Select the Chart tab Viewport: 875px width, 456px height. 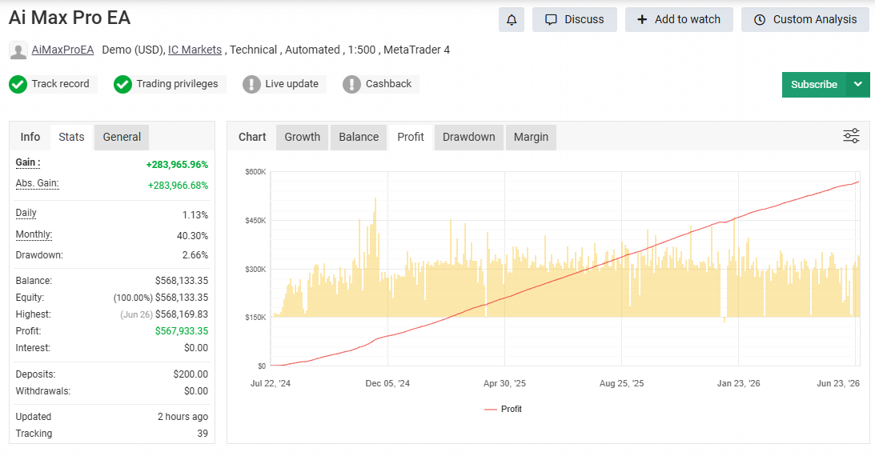252,137
